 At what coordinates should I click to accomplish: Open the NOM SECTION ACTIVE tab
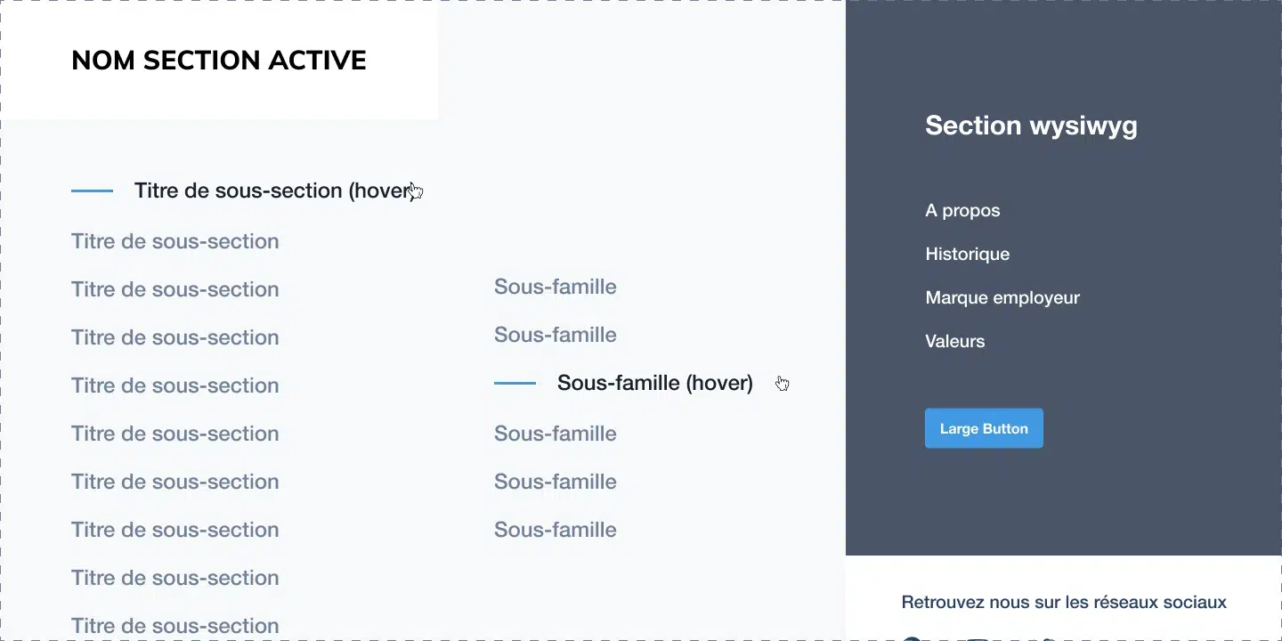(219, 61)
